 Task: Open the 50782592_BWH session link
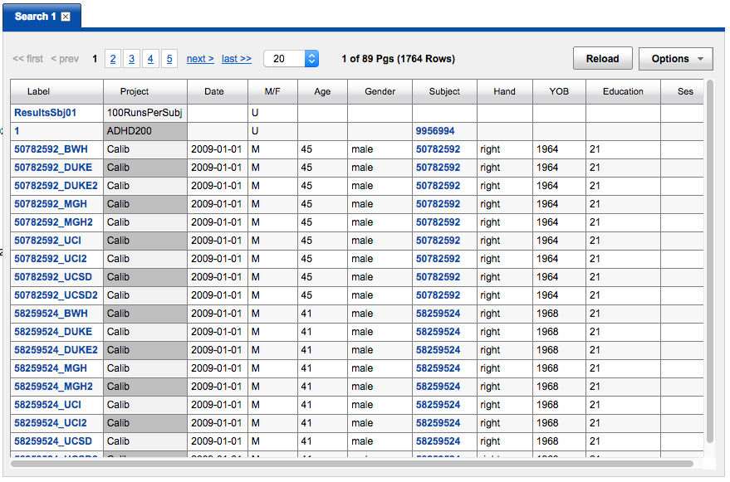[51, 149]
